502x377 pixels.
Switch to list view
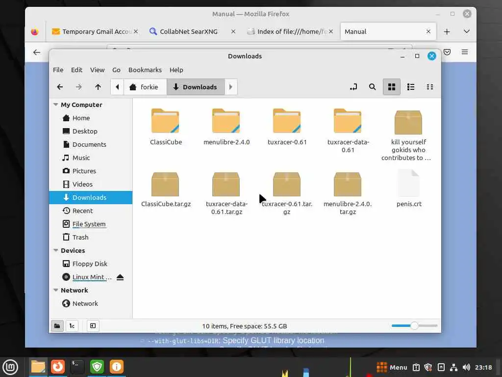(411, 87)
